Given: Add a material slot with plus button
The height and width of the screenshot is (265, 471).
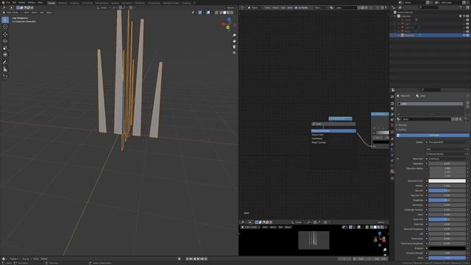Looking at the screenshot, I should (x=467, y=103).
